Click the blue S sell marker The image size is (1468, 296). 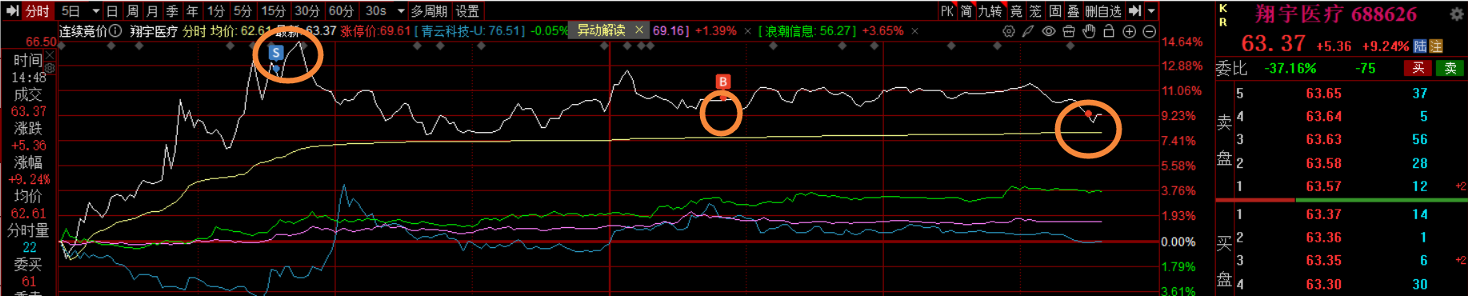tap(276, 53)
